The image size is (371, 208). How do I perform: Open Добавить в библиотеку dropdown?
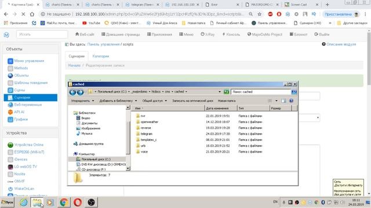[x=118, y=101]
